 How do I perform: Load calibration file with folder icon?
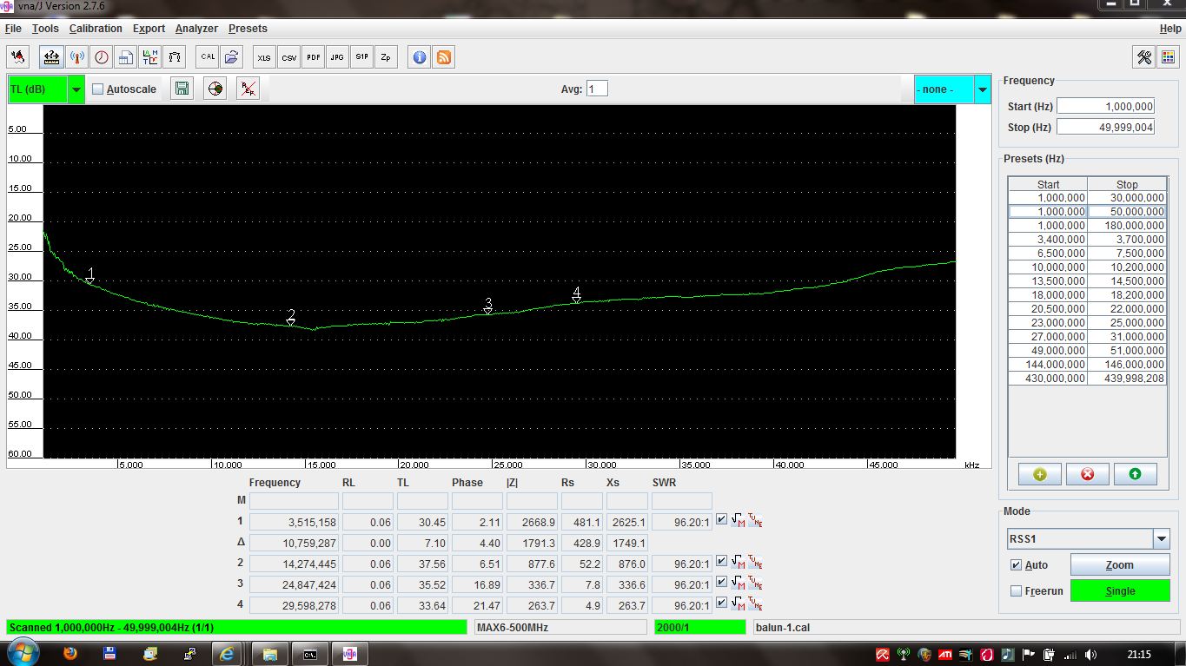click(x=232, y=57)
